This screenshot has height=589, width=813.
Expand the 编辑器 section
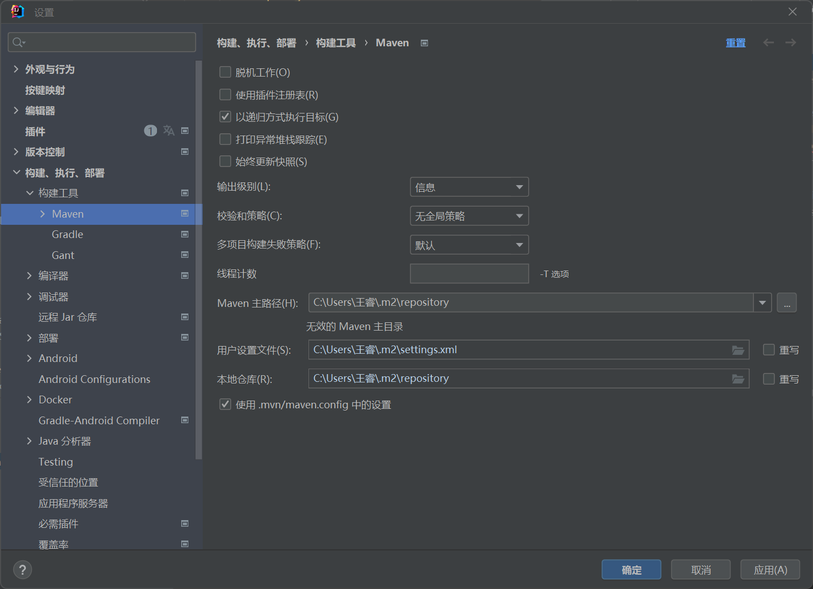16,110
